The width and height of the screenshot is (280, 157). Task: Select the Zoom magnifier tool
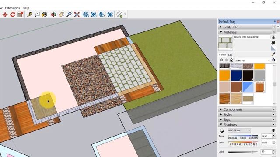click(69, 14)
